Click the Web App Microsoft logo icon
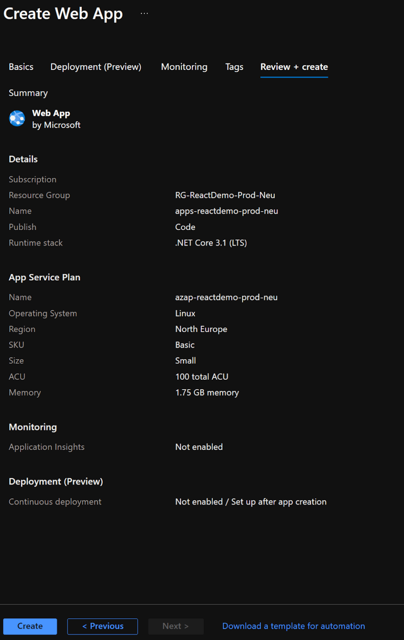The image size is (404, 640). click(17, 119)
